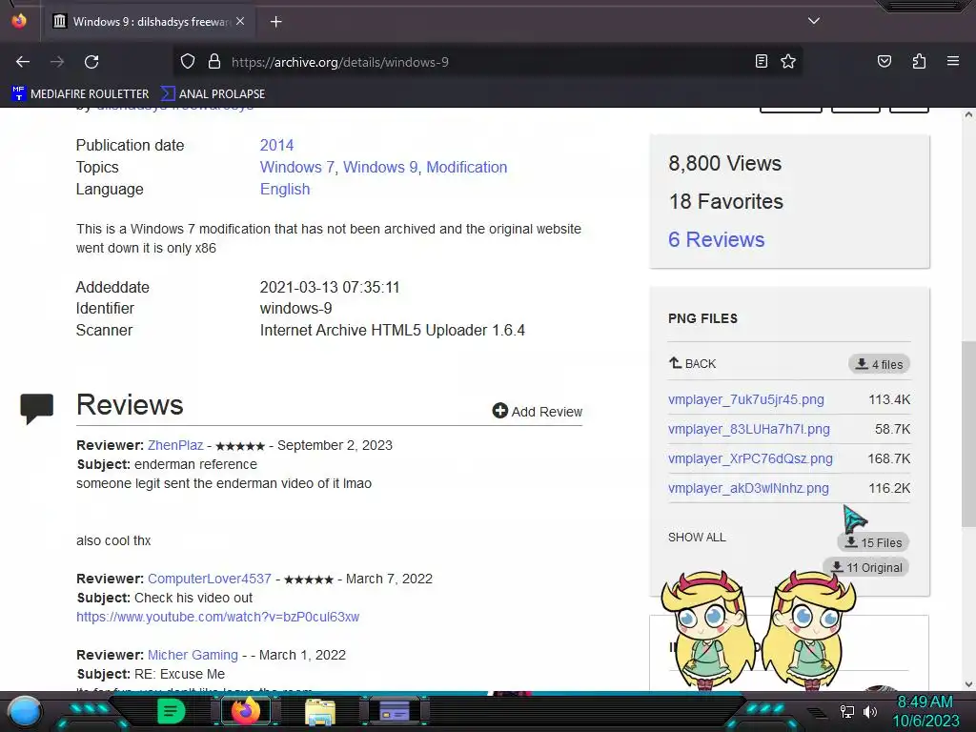This screenshot has width=976, height=732.
Task: Open the extensions puzzle icon
Action: tap(919, 61)
